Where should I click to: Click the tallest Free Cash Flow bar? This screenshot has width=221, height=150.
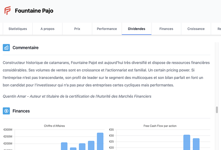(187, 142)
